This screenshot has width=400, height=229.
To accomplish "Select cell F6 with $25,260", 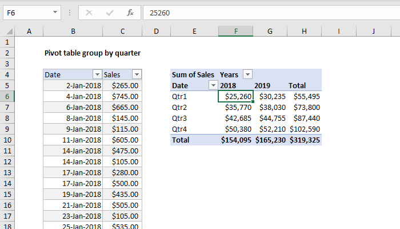I will [x=235, y=96].
